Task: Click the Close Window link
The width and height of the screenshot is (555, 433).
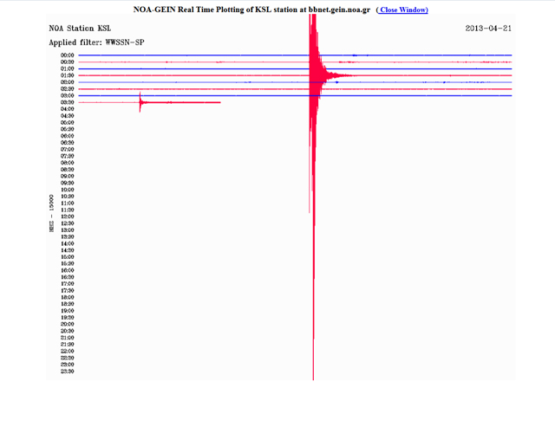Action: coord(402,10)
